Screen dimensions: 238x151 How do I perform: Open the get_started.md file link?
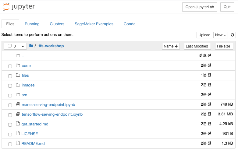(x=35, y=124)
